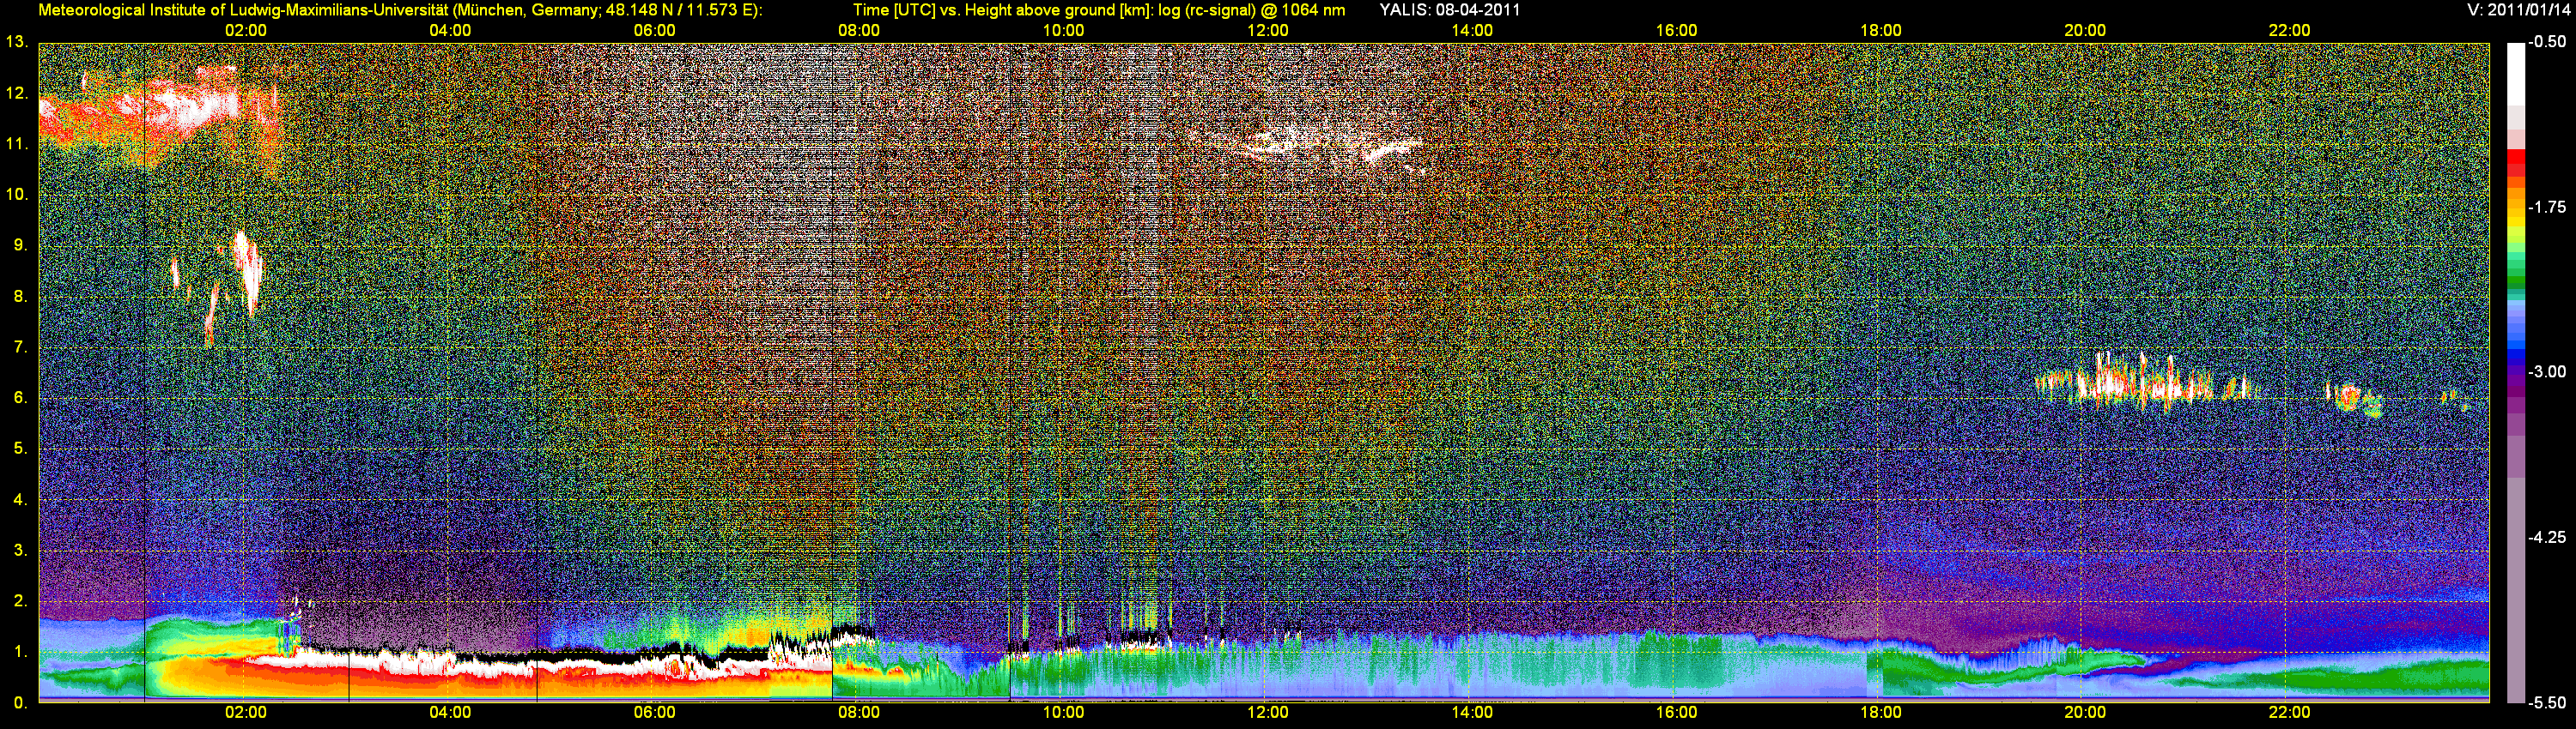Viewport: 2576px width, 729px height.
Task: Click the 2. height axis label
Action: [20, 601]
